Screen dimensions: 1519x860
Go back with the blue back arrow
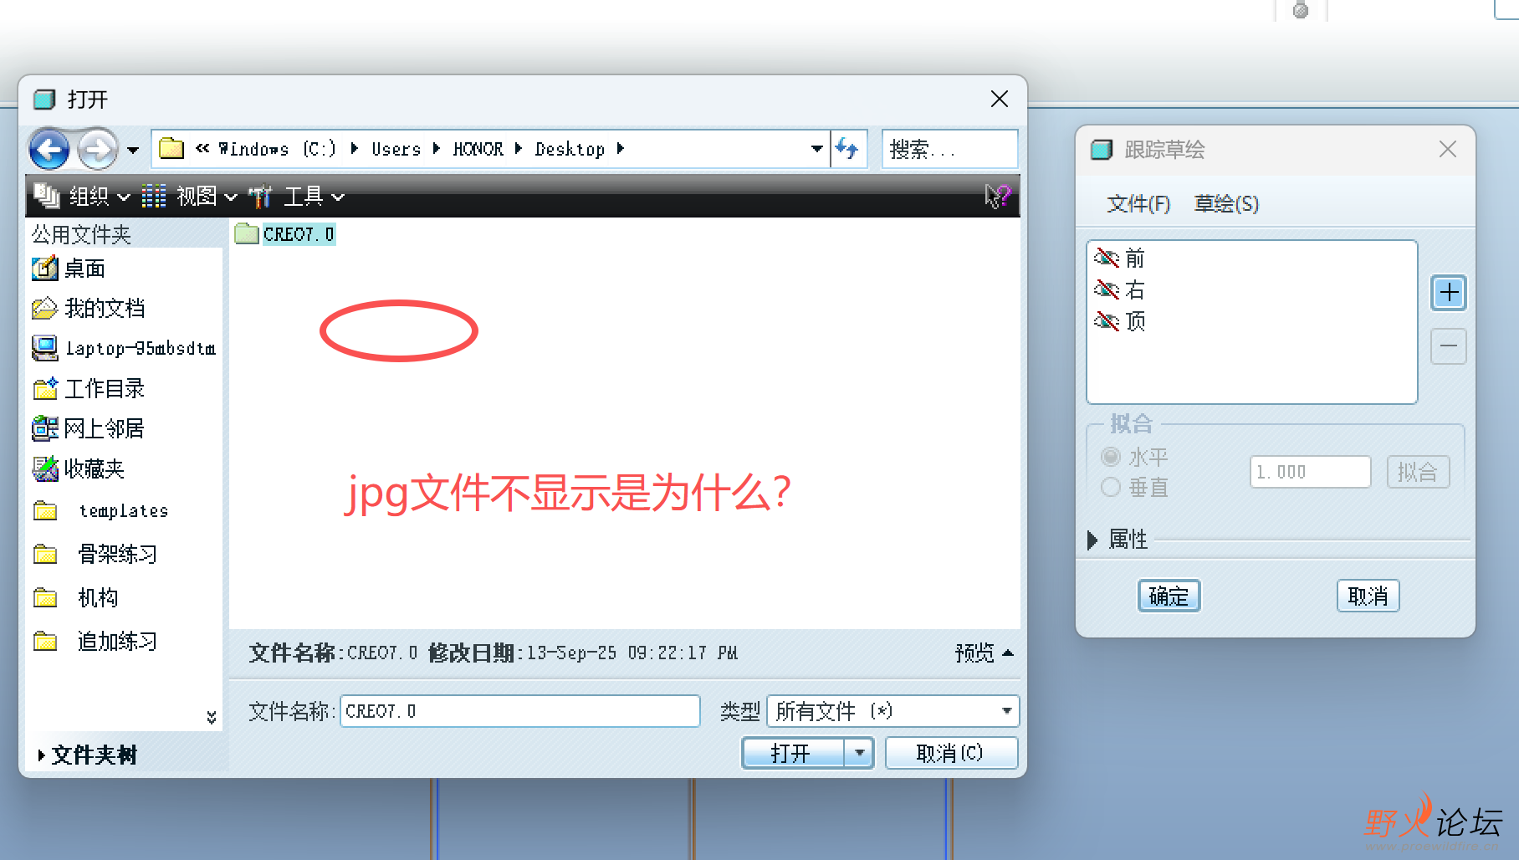pyautogui.click(x=49, y=151)
